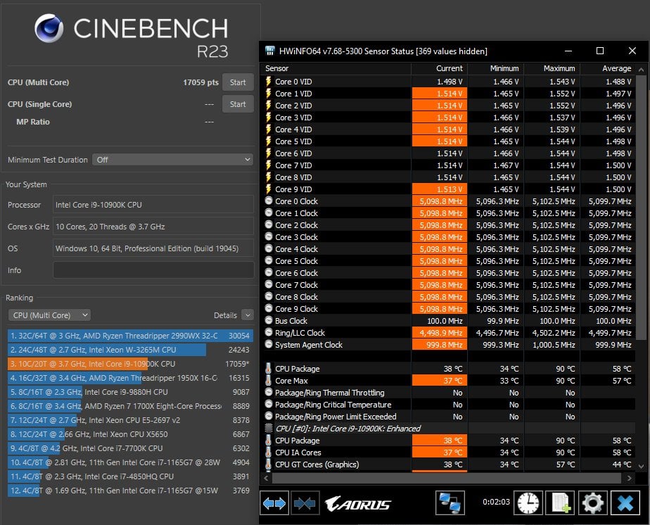Click the clock icon beside Core 0 Clock
This screenshot has height=525, width=650.
(269, 201)
